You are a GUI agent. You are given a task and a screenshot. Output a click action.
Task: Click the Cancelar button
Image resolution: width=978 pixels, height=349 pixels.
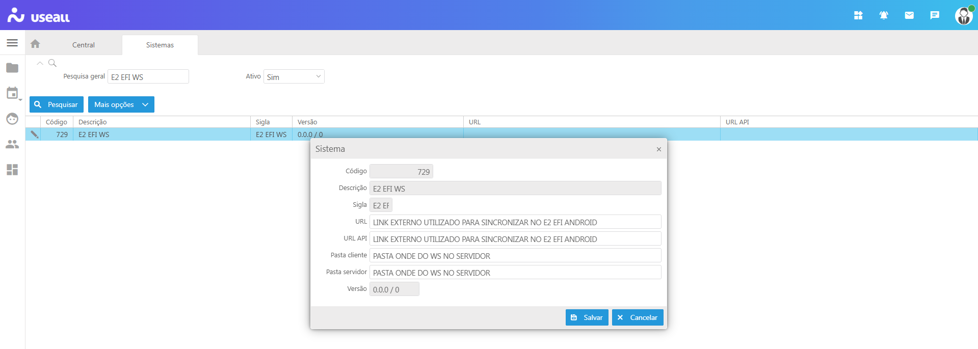click(638, 317)
